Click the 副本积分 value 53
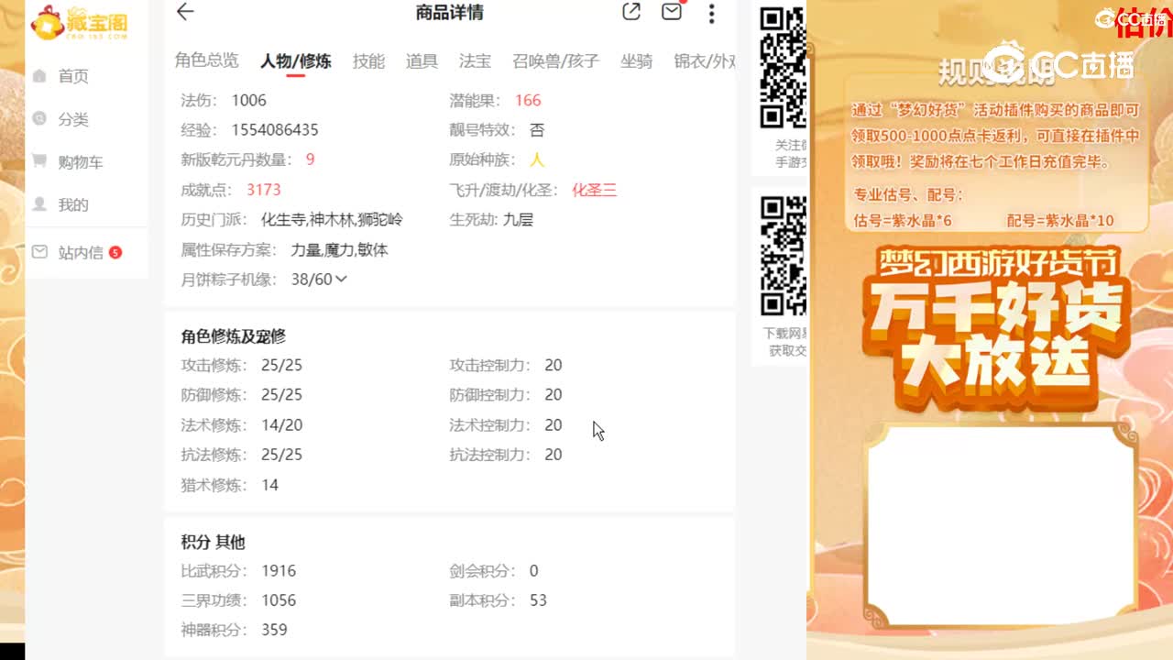Screen dimensions: 1173x660 (538, 600)
